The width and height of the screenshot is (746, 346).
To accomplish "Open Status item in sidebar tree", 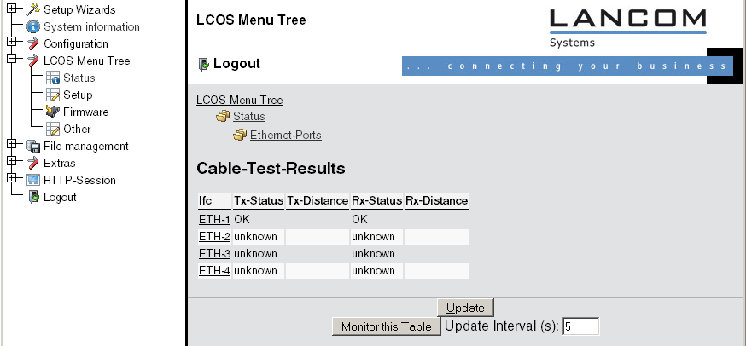I will 79,78.
